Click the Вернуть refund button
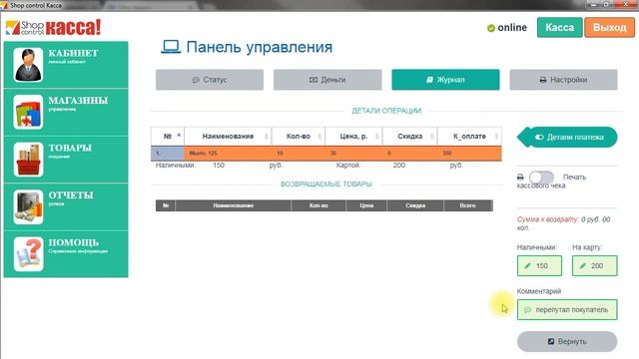Viewport: 639px width, 359px height. click(x=567, y=341)
